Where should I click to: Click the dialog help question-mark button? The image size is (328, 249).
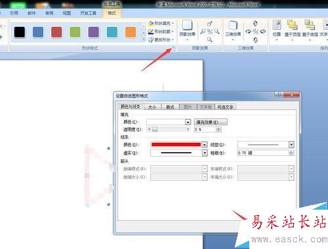click(279, 94)
